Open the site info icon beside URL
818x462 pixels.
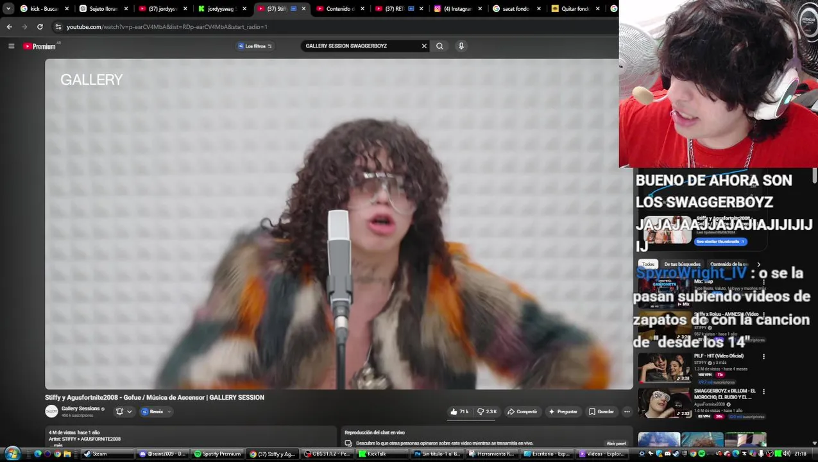58,27
